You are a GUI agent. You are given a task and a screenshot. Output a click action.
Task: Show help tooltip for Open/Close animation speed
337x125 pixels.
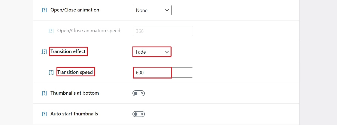coord(51,31)
